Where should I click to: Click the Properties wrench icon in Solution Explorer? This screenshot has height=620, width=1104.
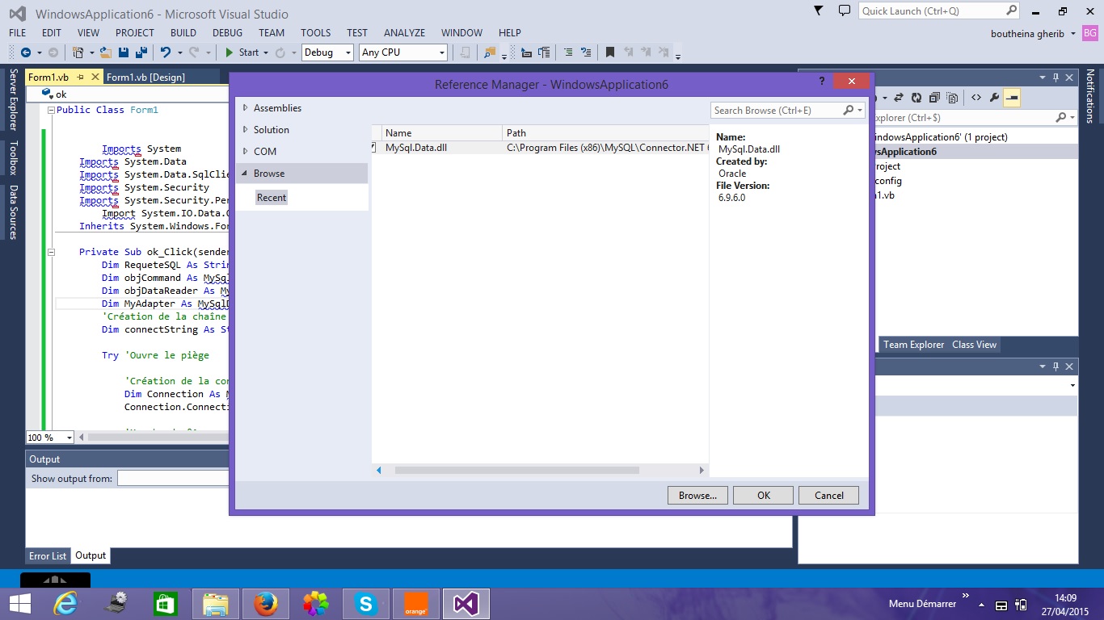tap(994, 98)
